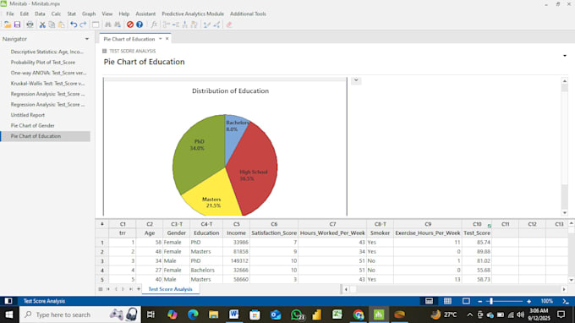Open dropdown on Pie Chart of Education tab

(x=161, y=39)
